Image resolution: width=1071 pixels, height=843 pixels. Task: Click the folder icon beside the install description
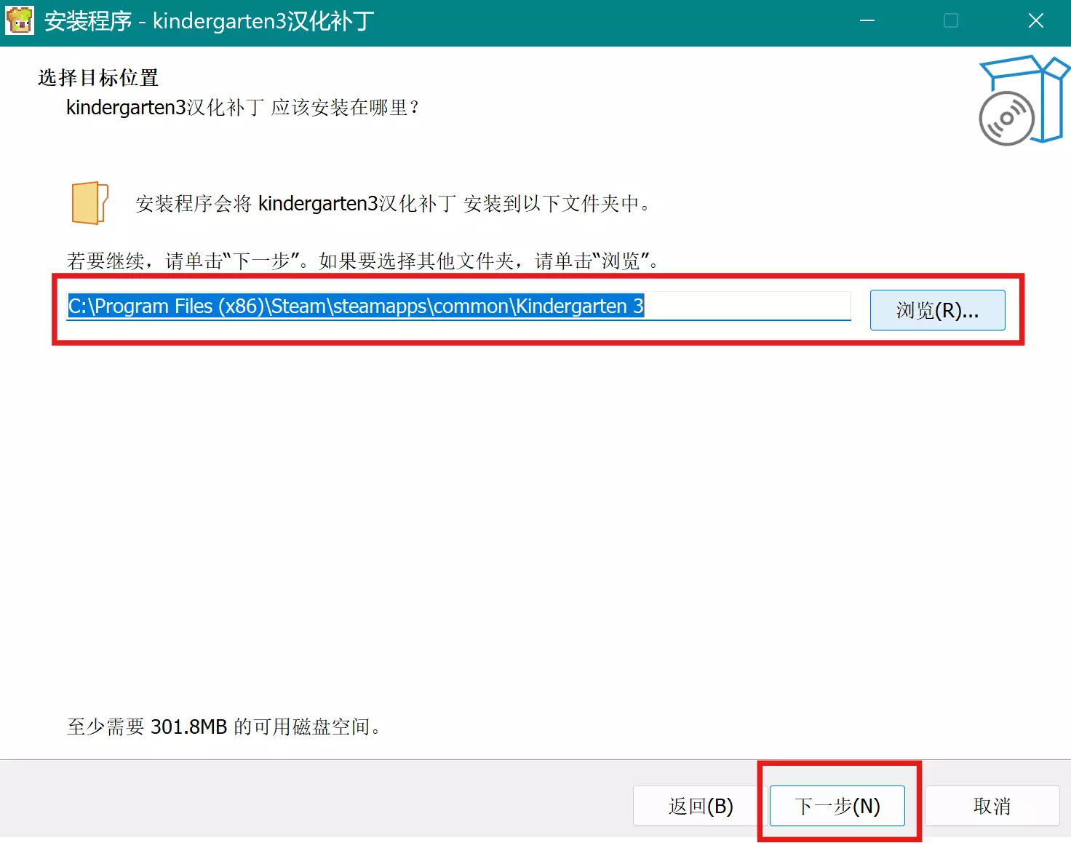[x=90, y=203]
